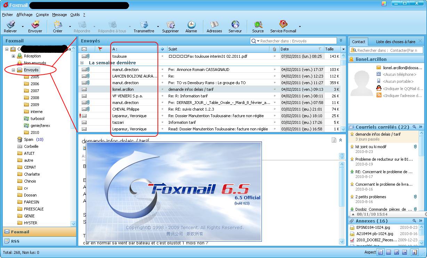Click the Source toolbar icon

[258, 24]
